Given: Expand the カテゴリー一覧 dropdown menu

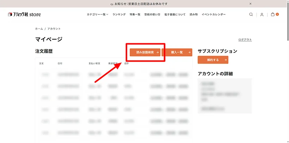Looking at the screenshot, I should click(x=98, y=14).
